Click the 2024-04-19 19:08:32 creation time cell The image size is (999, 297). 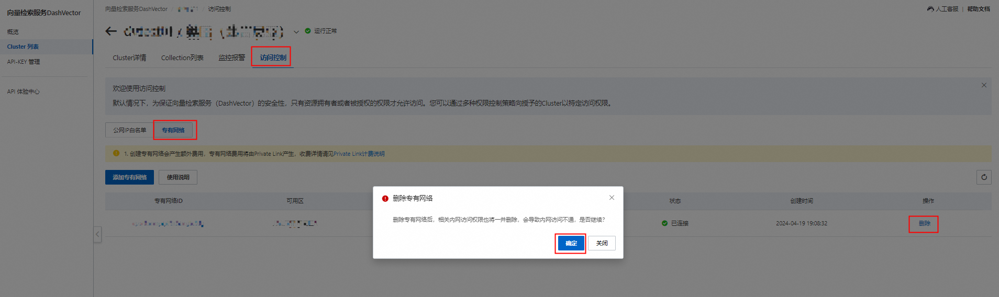click(x=802, y=223)
